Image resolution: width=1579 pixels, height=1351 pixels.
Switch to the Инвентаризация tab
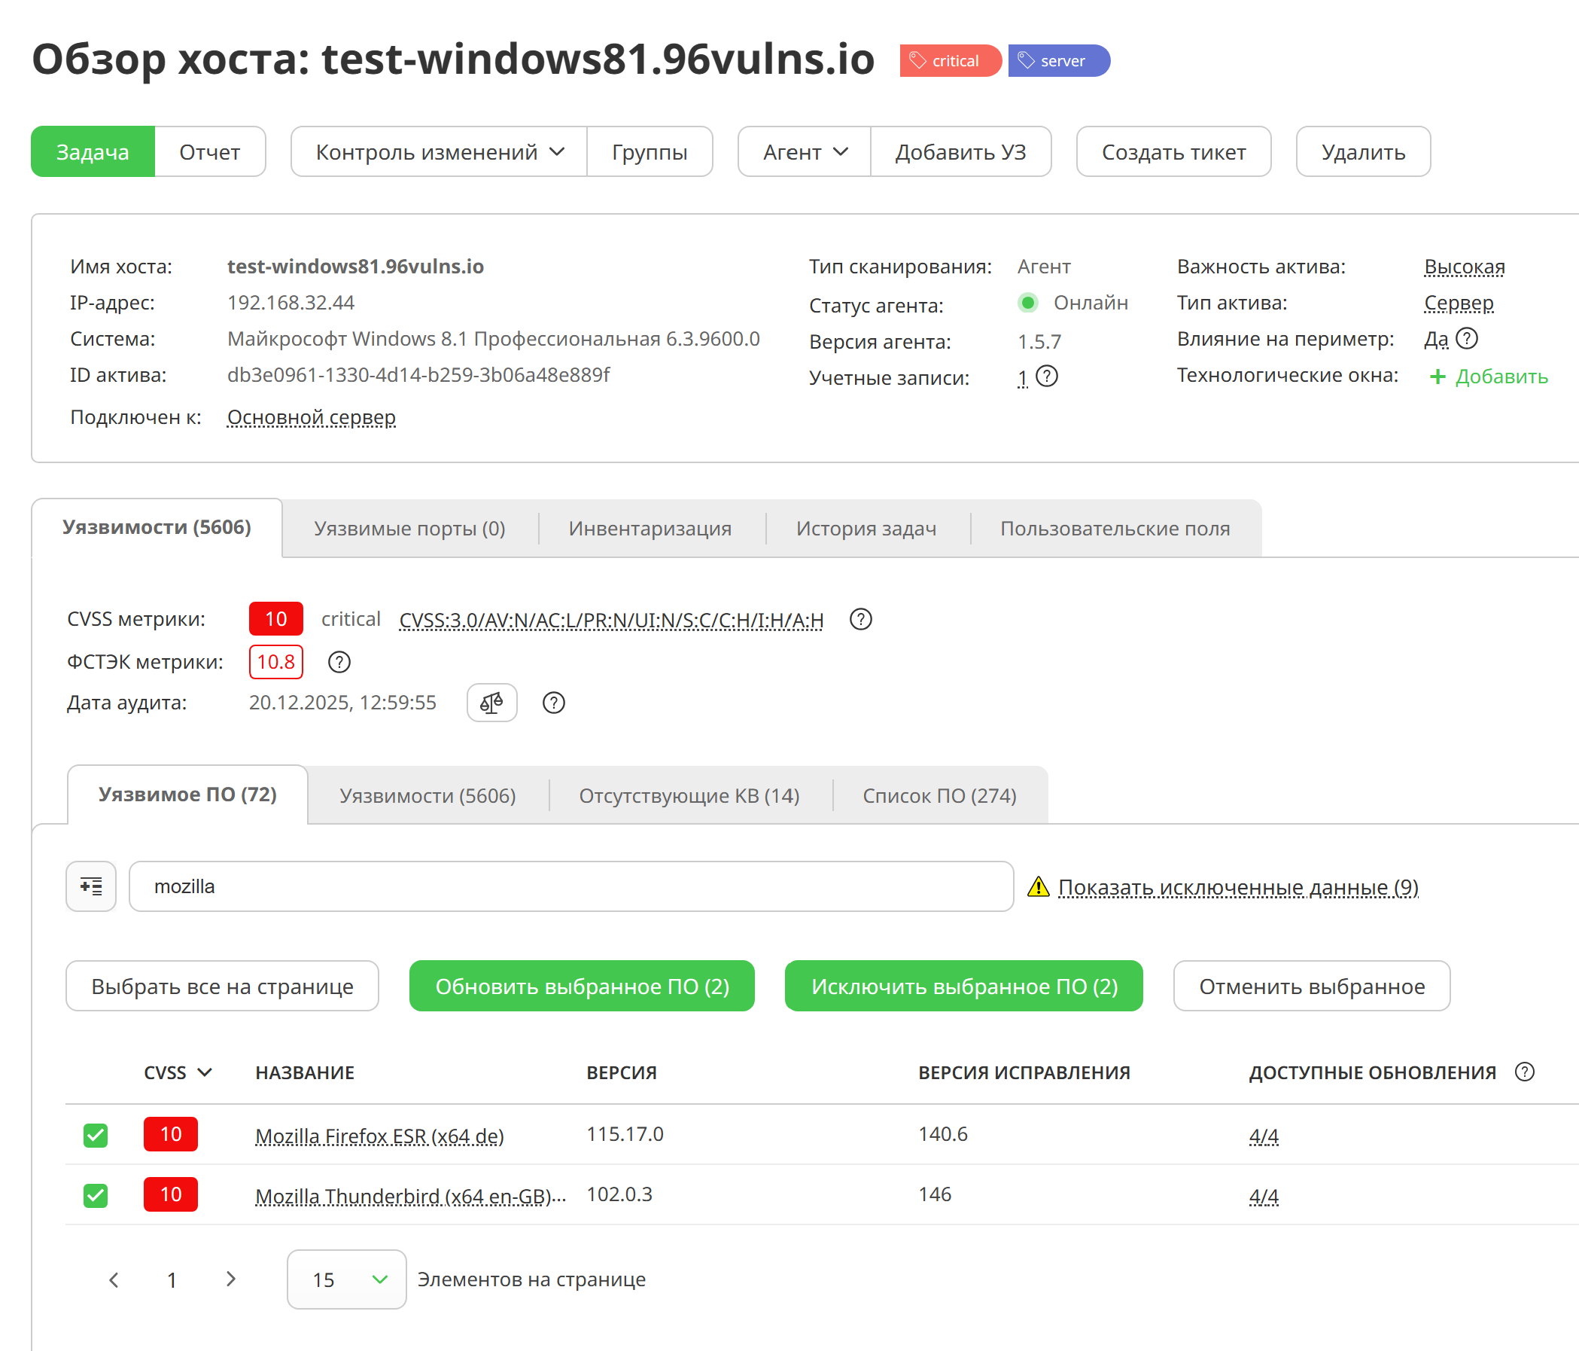pos(650,529)
